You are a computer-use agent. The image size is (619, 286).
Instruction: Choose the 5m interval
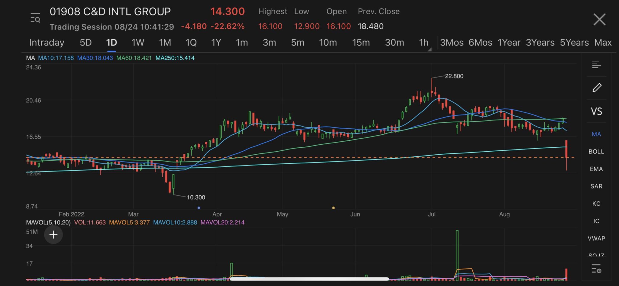tap(298, 43)
